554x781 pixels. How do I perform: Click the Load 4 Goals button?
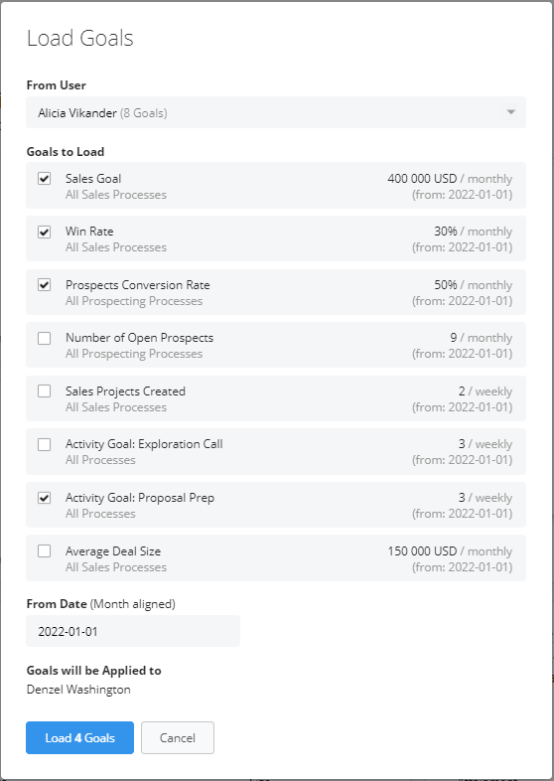coord(79,737)
